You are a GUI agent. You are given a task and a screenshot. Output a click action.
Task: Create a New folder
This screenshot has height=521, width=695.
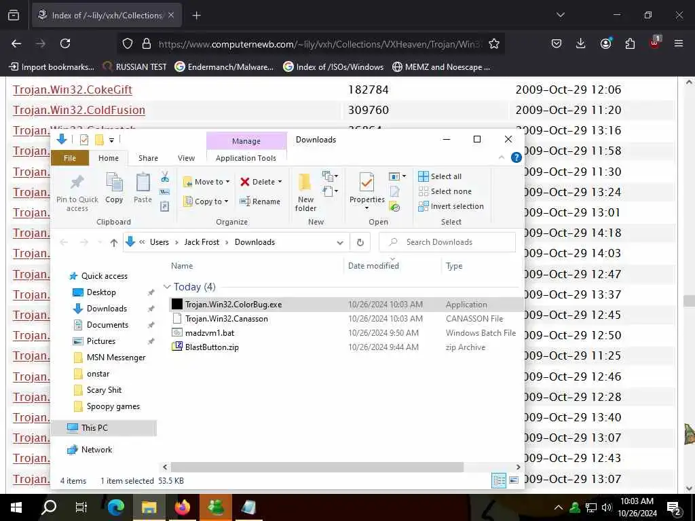click(x=305, y=192)
